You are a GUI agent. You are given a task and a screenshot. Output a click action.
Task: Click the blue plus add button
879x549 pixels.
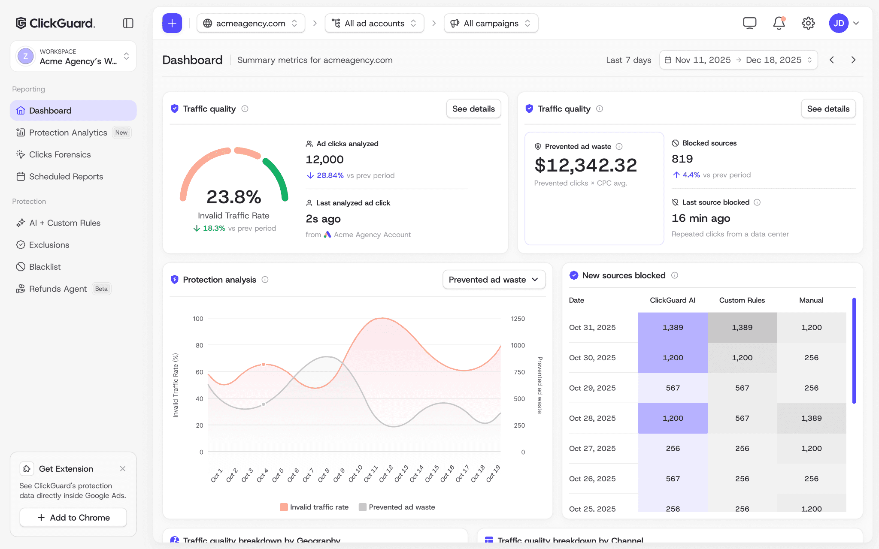point(172,23)
